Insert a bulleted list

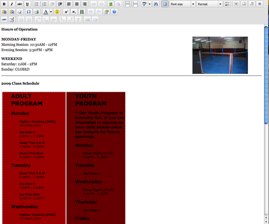coord(36,4)
